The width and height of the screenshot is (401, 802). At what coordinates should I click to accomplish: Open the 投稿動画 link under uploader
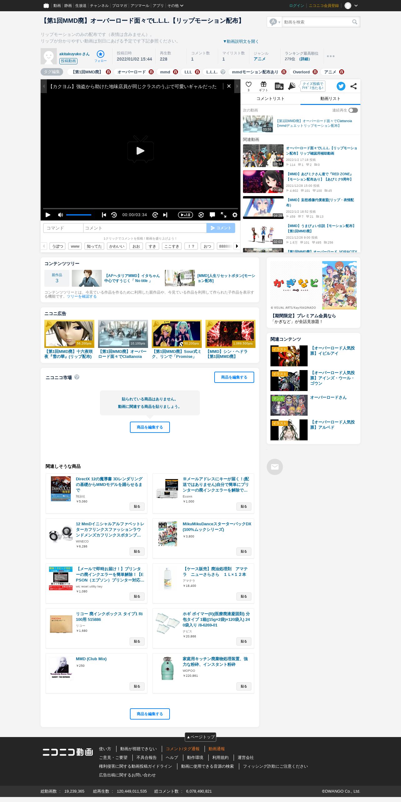click(x=68, y=61)
